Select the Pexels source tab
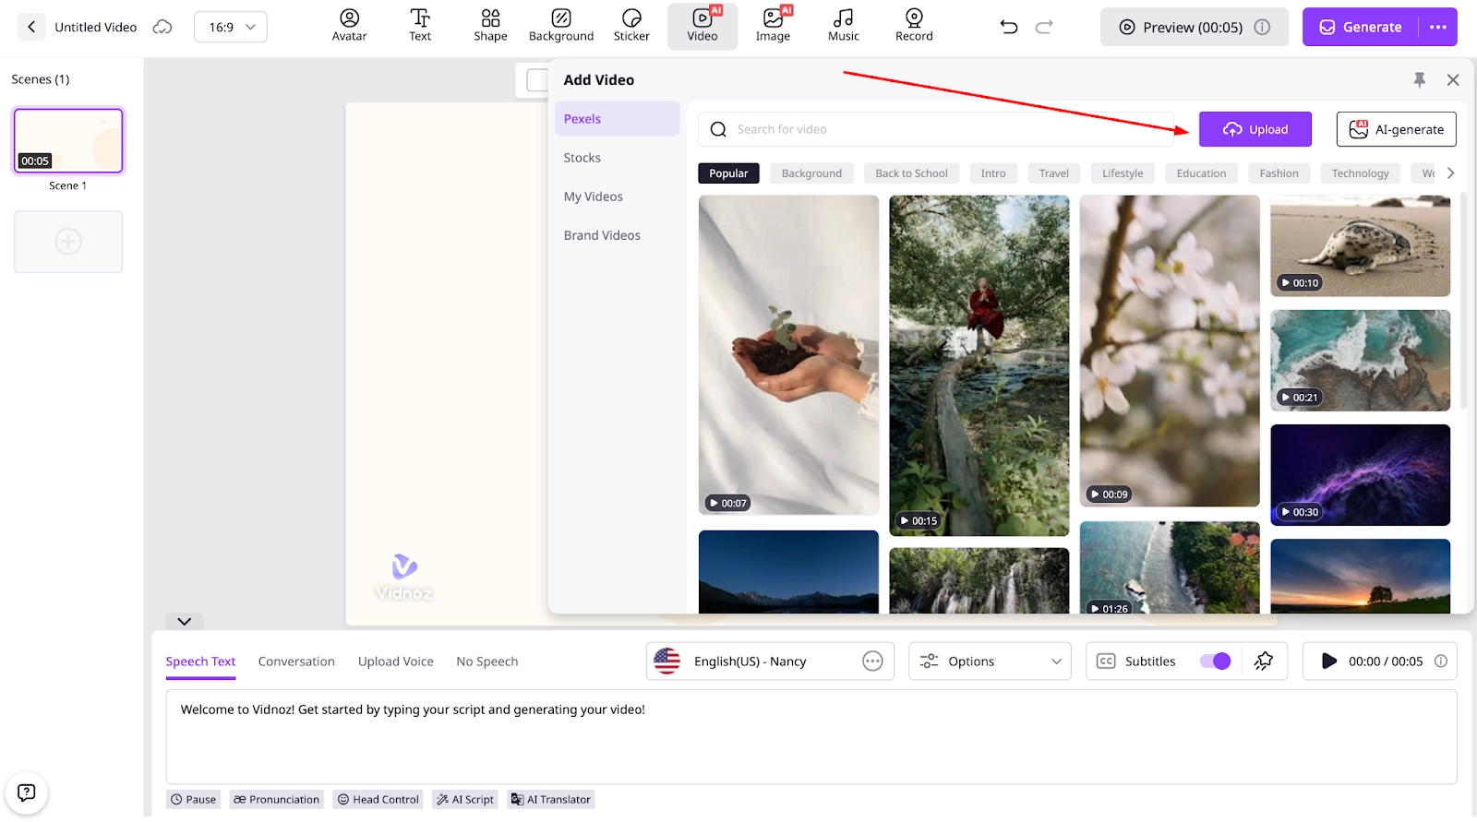 click(618, 119)
